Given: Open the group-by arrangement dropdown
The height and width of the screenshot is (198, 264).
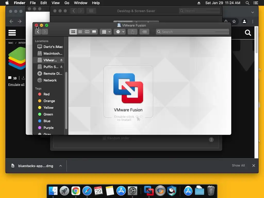Looking at the screenshot, I should pos(106,32).
